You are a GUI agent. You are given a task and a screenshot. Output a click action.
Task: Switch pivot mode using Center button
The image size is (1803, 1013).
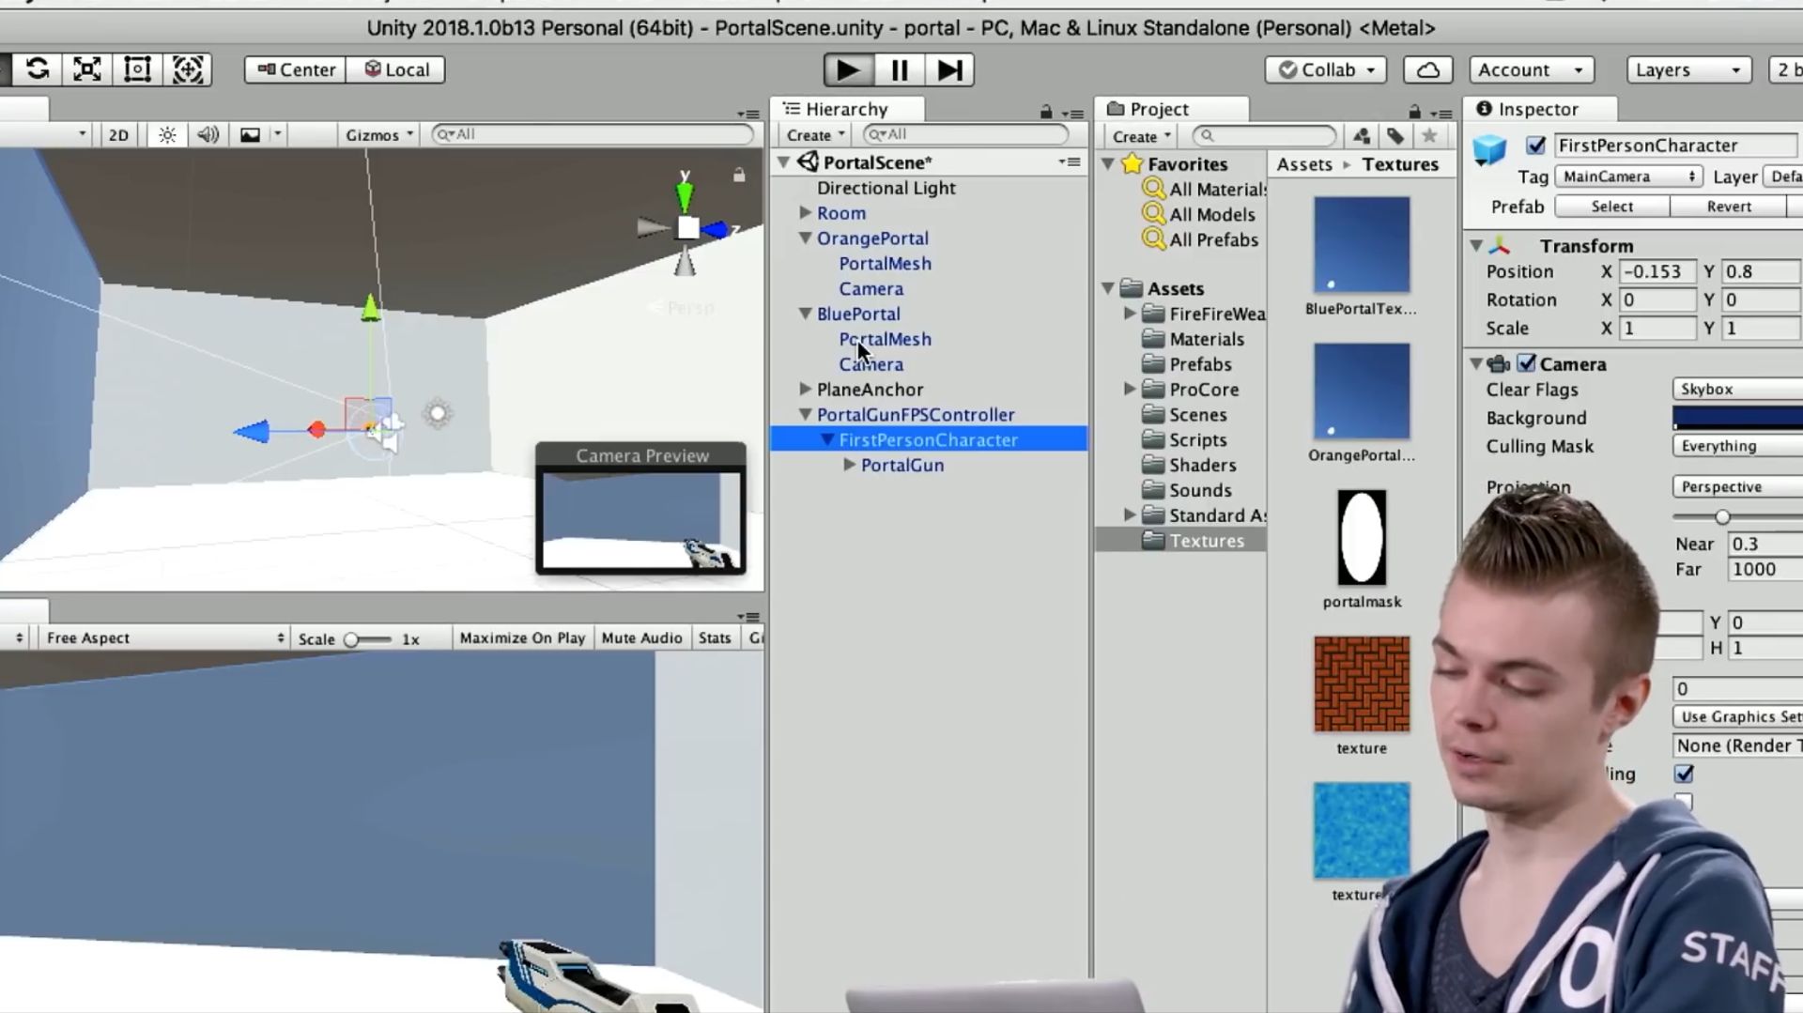tap(296, 69)
